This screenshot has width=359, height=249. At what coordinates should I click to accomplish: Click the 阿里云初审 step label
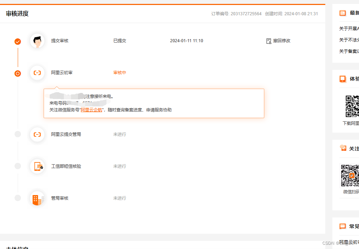pos(62,73)
